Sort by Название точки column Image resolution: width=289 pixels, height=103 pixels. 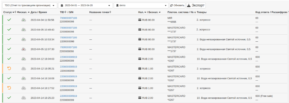(x=110, y=12)
